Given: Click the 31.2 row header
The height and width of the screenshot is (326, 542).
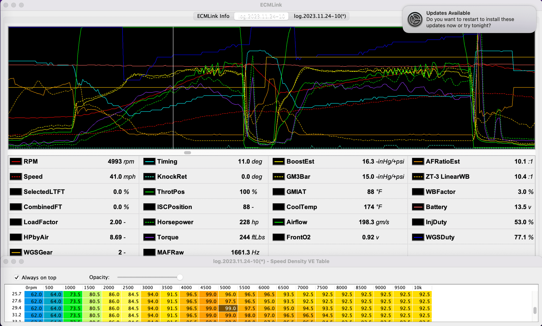Looking at the screenshot, I should 17,315.
